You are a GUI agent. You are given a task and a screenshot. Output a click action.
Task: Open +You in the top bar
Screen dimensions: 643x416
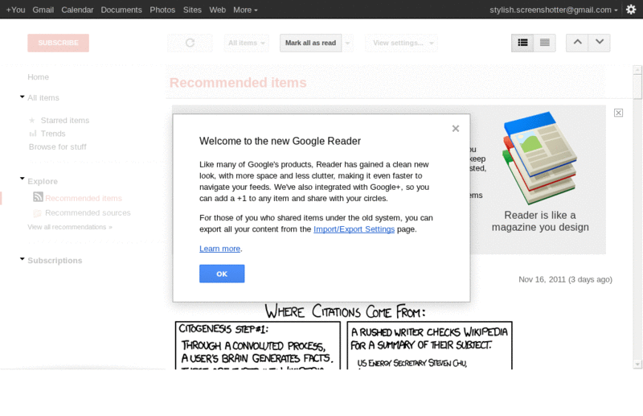point(15,10)
